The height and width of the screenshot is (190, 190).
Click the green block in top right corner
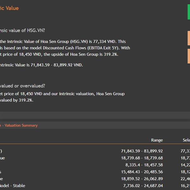[189, 12]
